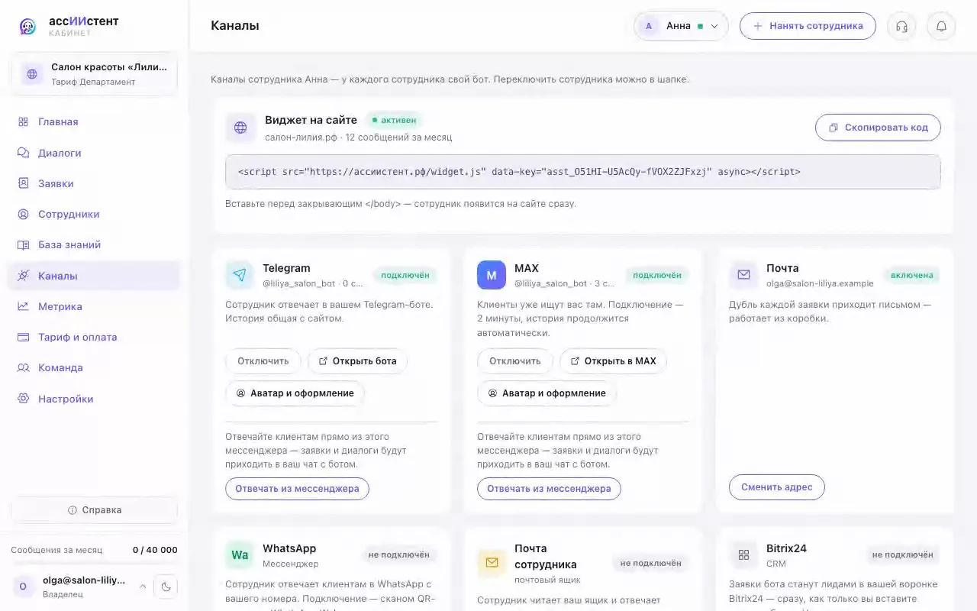Open Команда section
977x611 pixels.
pyautogui.click(x=93, y=367)
